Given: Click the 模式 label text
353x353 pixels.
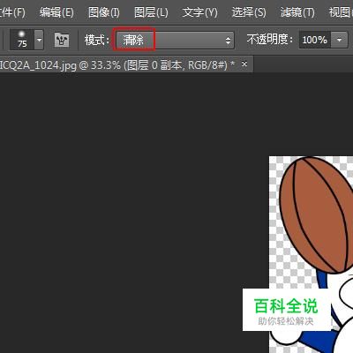Looking at the screenshot, I should (97, 40).
